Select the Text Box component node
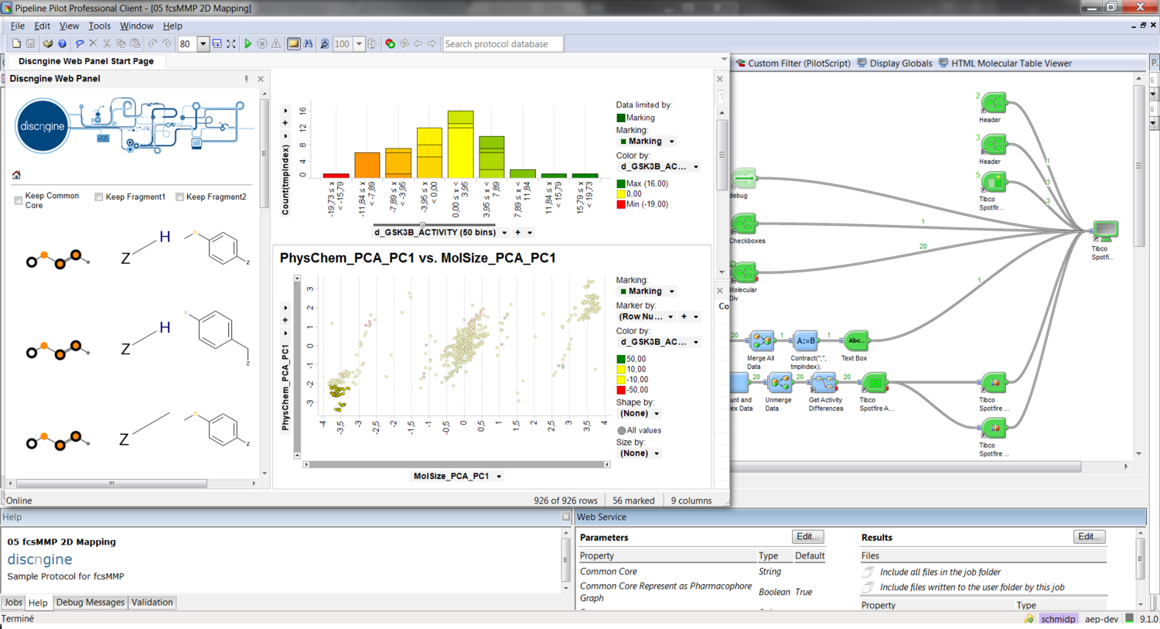The width and height of the screenshot is (1160, 629). 855,340
